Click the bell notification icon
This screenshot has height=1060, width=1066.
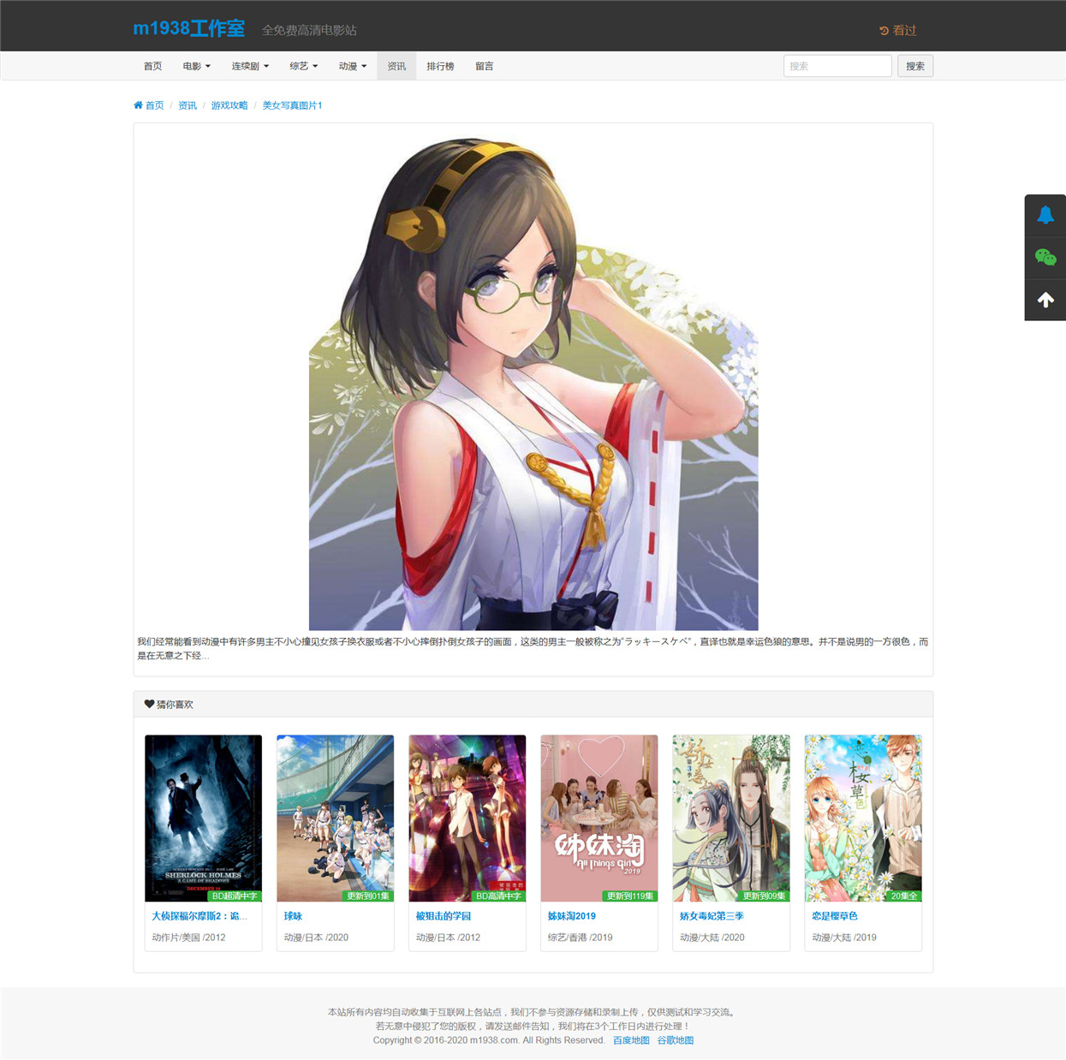point(1045,215)
